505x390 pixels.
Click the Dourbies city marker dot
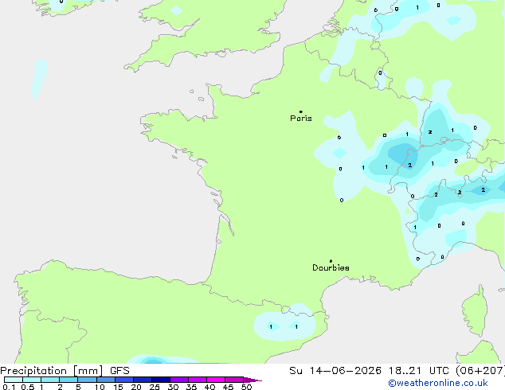331,261
